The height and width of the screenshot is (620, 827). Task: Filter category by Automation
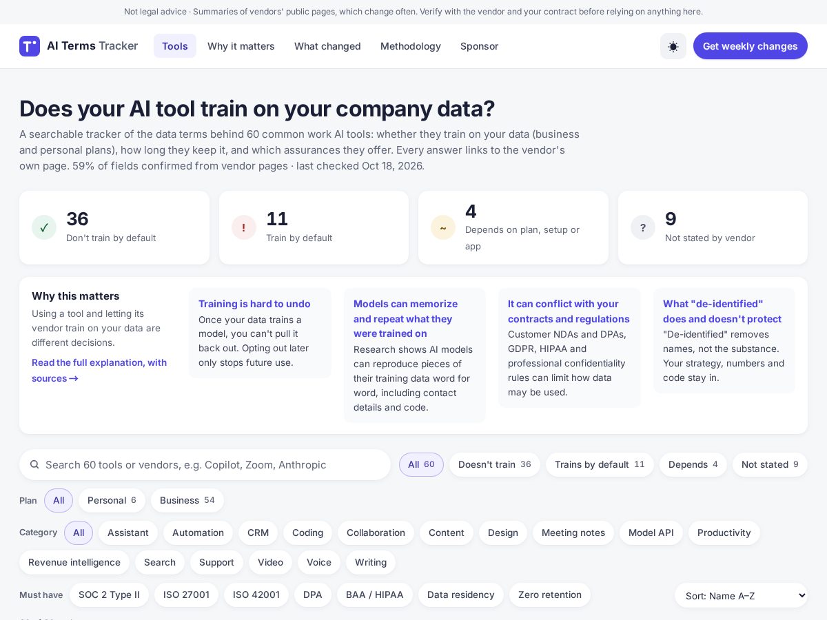198,533
